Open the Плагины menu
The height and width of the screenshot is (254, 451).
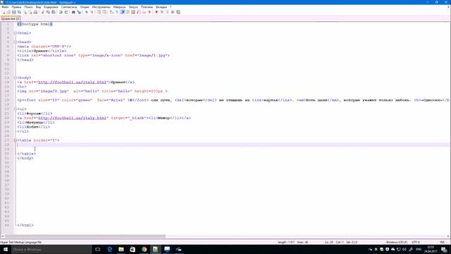[147, 7]
